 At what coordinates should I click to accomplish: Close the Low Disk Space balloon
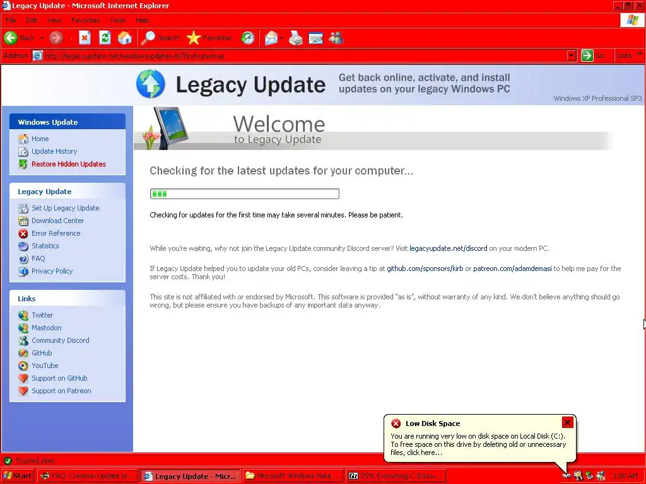click(x=567, y=422)
